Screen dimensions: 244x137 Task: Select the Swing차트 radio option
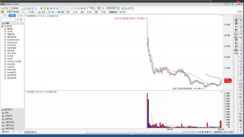point(5,72)
